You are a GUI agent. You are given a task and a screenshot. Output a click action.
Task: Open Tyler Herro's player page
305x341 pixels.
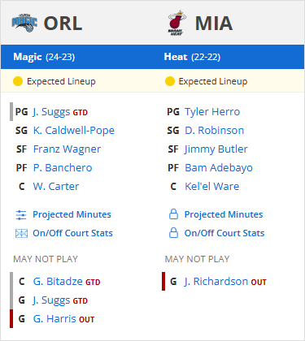pos(212,112)
